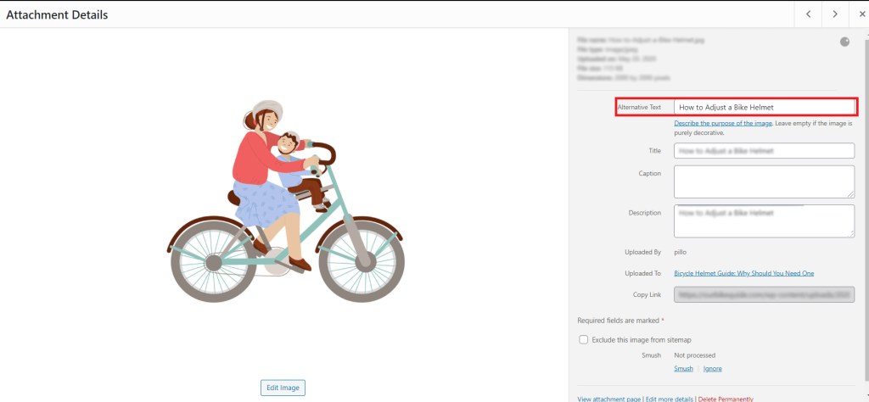Enable Exclude this image from sitemap
This screenshot has width=869, height=402.
[584, 339]
